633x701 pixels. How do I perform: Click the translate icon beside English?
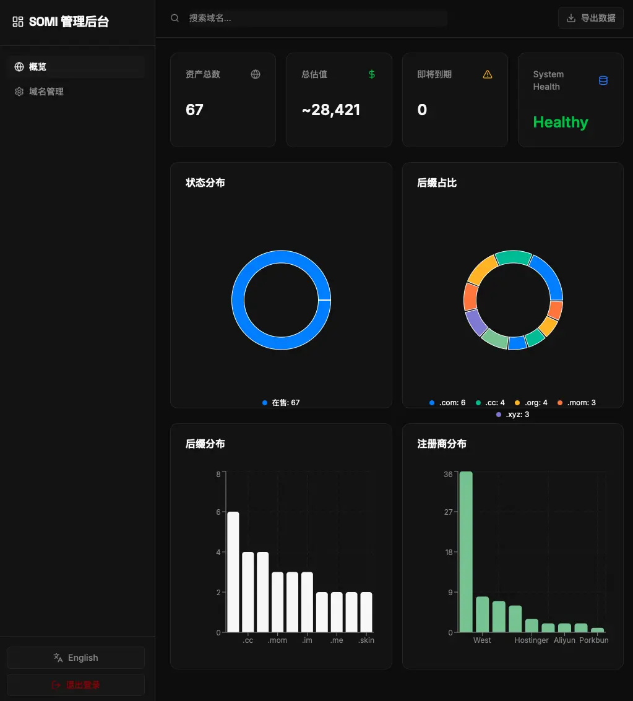[58, 658]
